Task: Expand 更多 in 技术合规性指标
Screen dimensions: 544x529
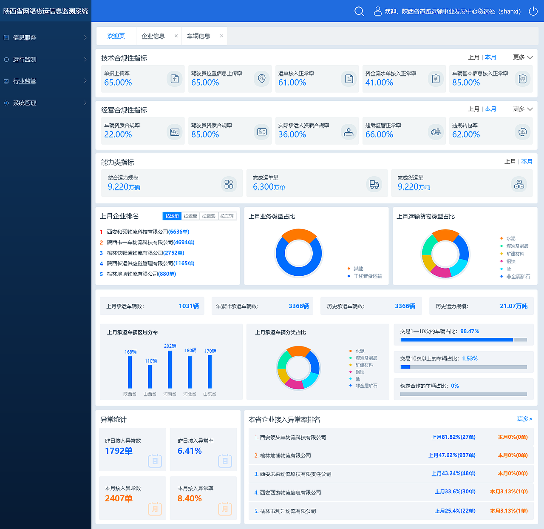Action: click(x=523, y=57)
